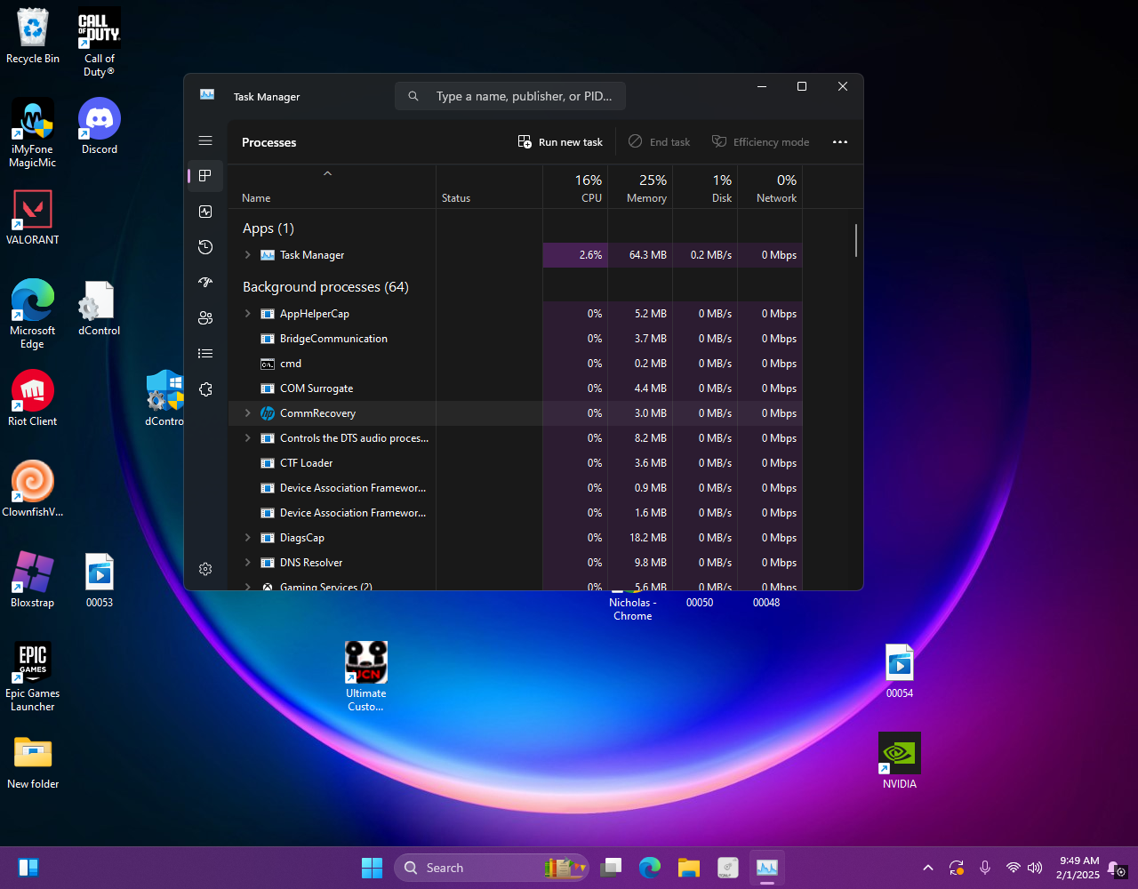Open the more options ellipsis menu
Image resolution: width=1138 pixels, height=889 pixels.
pyautogui.click(x=840, y=142)
